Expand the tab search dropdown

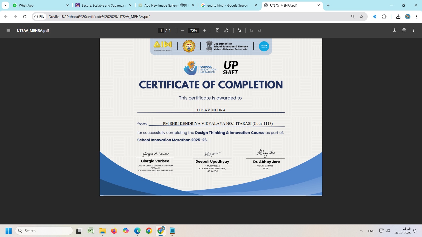(5, 5)
